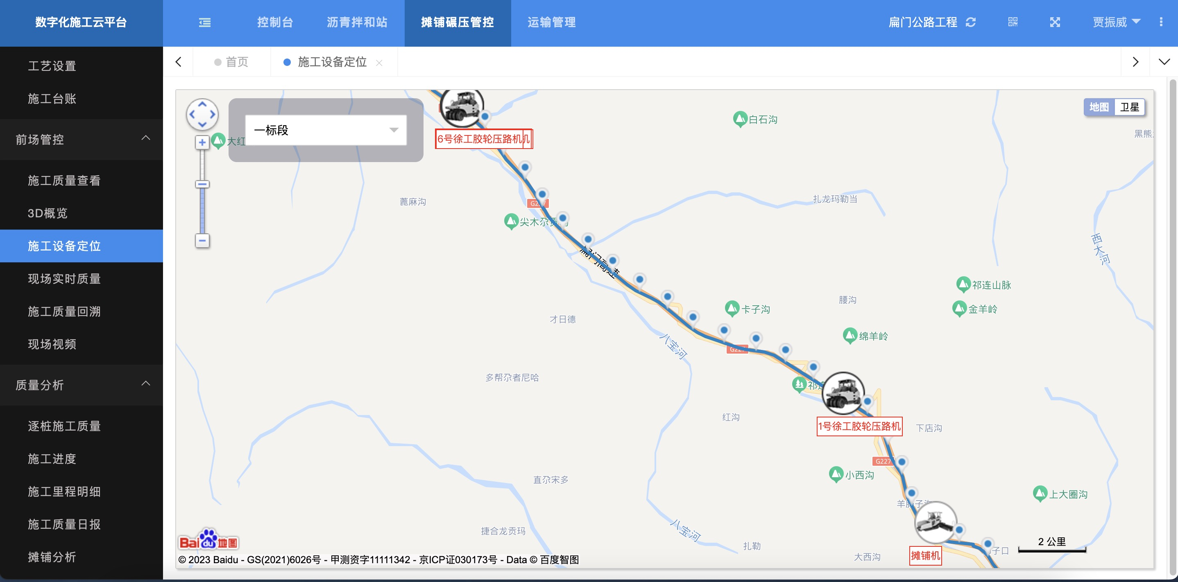Click the 祁连山脉 mountain marker

963,284
